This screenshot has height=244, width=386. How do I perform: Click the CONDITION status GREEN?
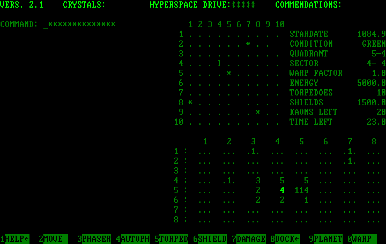(x=374, y=44)
